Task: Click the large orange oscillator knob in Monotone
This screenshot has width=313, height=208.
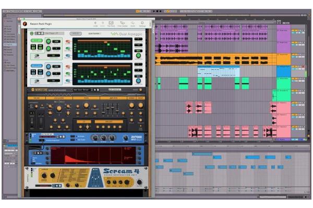Action: (x=59, y=109)
